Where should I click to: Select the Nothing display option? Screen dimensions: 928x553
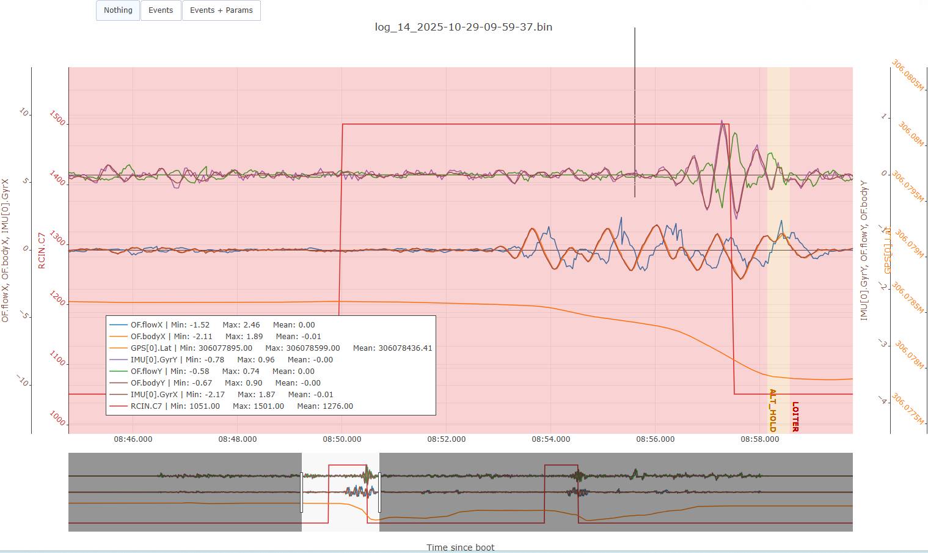(118, 10)
